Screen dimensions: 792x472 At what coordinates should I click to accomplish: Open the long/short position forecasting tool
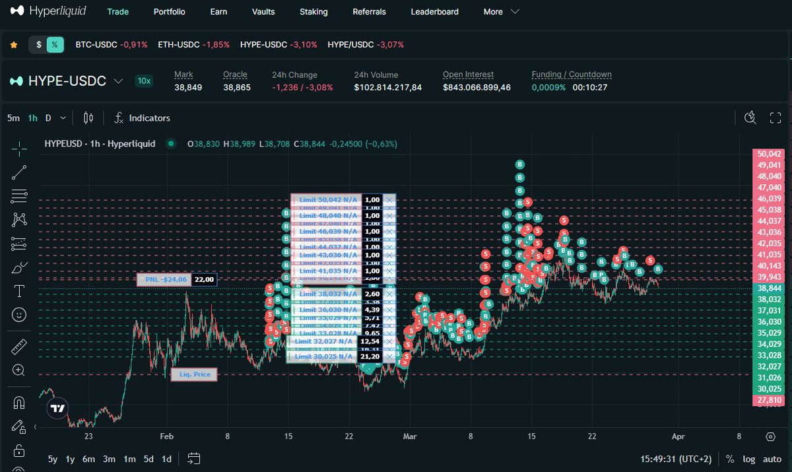pos(19,244)
